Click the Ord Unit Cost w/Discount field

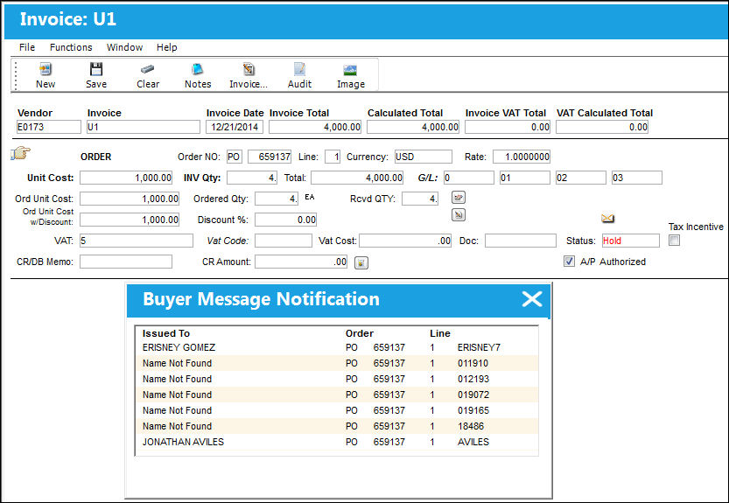pyautogui.click(x=130, y=220)
